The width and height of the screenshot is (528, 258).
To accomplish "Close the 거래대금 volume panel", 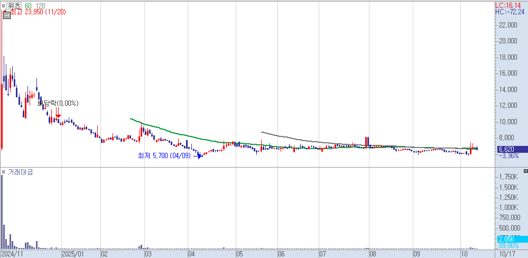I will pos(525,171).
